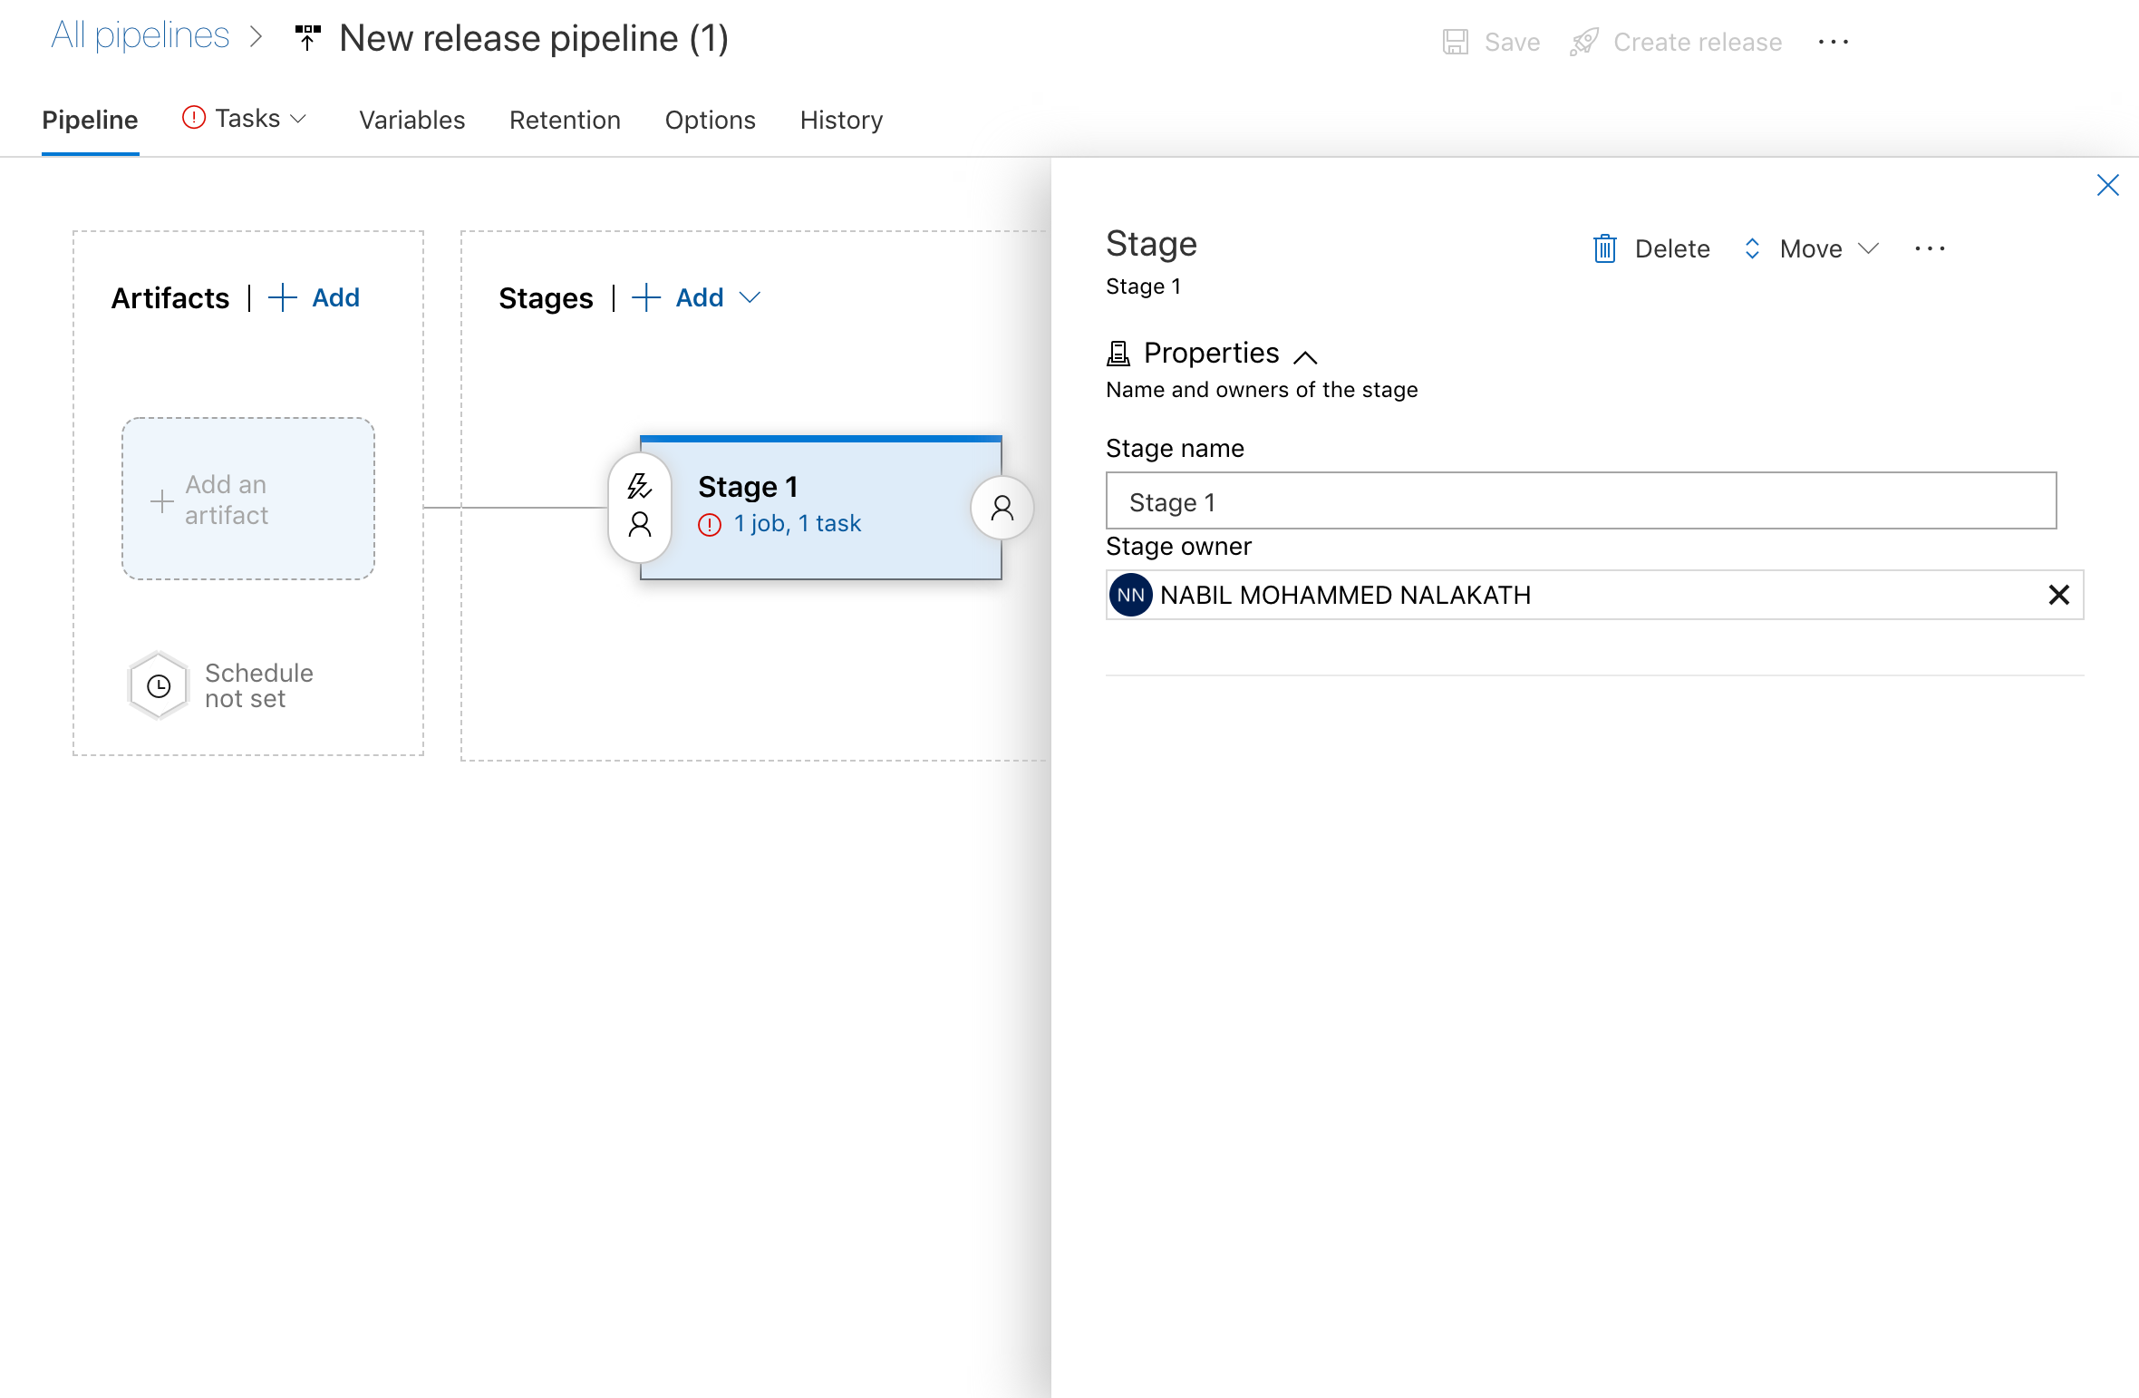Clear the stage owner NABIL MOHAMMED NALAKATH
Screen dimensions: 2139x1398
[2059, 595]
